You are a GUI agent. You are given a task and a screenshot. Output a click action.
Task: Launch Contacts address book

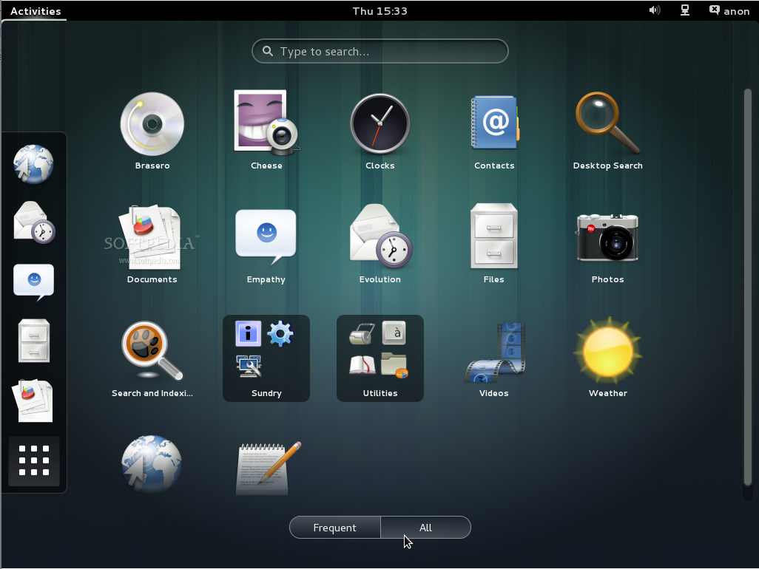pyautogui.click(x=494, y=131)
